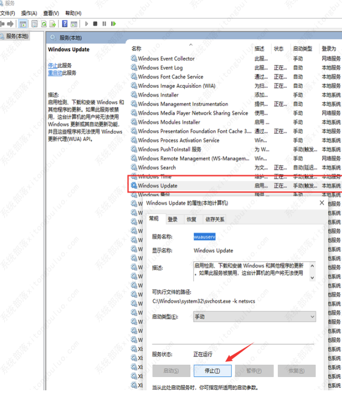Click the Export List toolbar icon
This screenshot has height=395, width=342.
pyautogui.click(x=53, y=24)
